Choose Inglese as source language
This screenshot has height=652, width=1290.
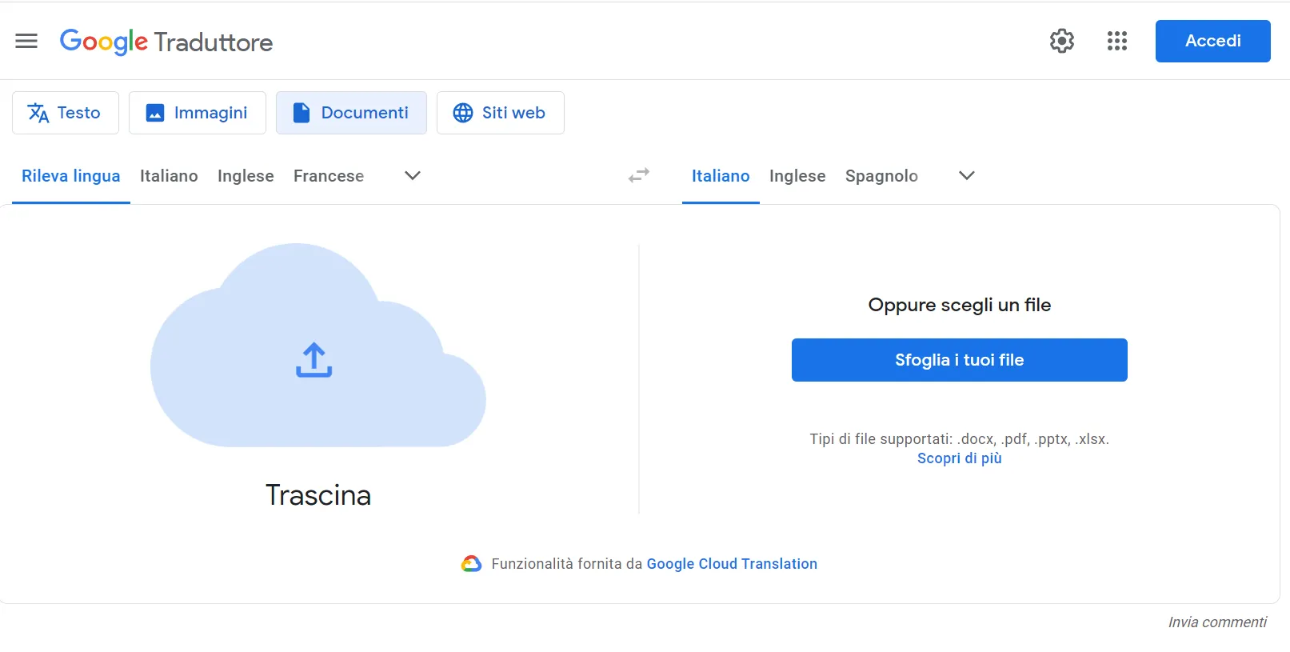246,176
